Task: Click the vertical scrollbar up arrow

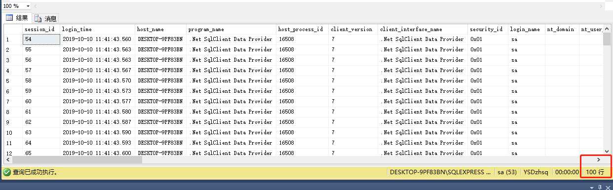Action: (x=607, y=29)
